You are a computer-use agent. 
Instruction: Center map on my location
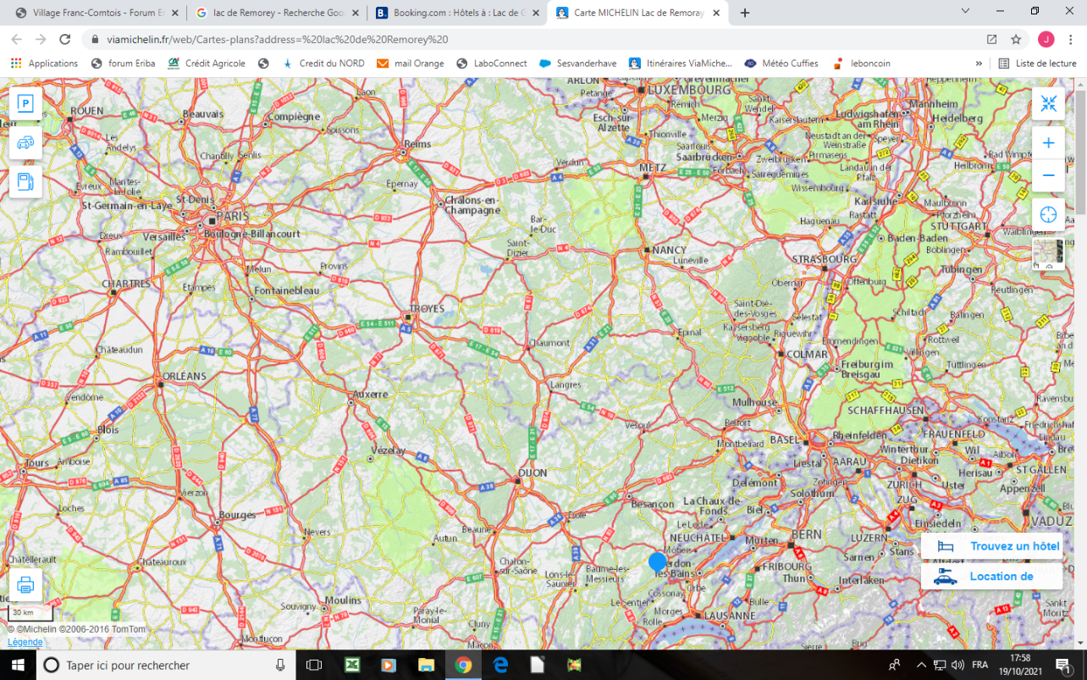(1048, 214)
